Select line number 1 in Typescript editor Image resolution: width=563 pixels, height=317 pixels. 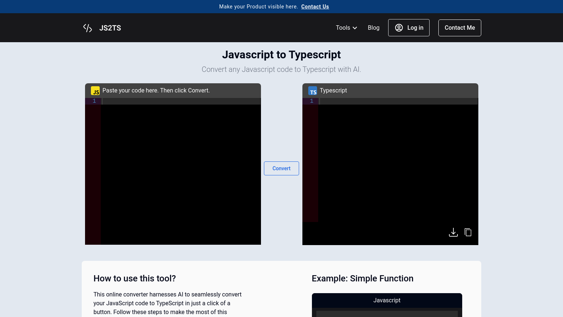pyautogui.click(x=312, y=101)
